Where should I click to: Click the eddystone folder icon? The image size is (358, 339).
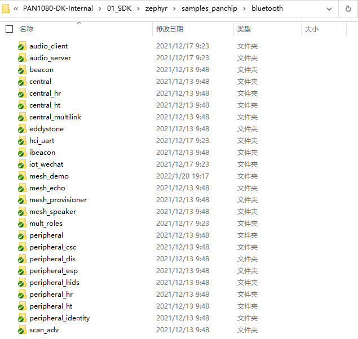point(22,129)
